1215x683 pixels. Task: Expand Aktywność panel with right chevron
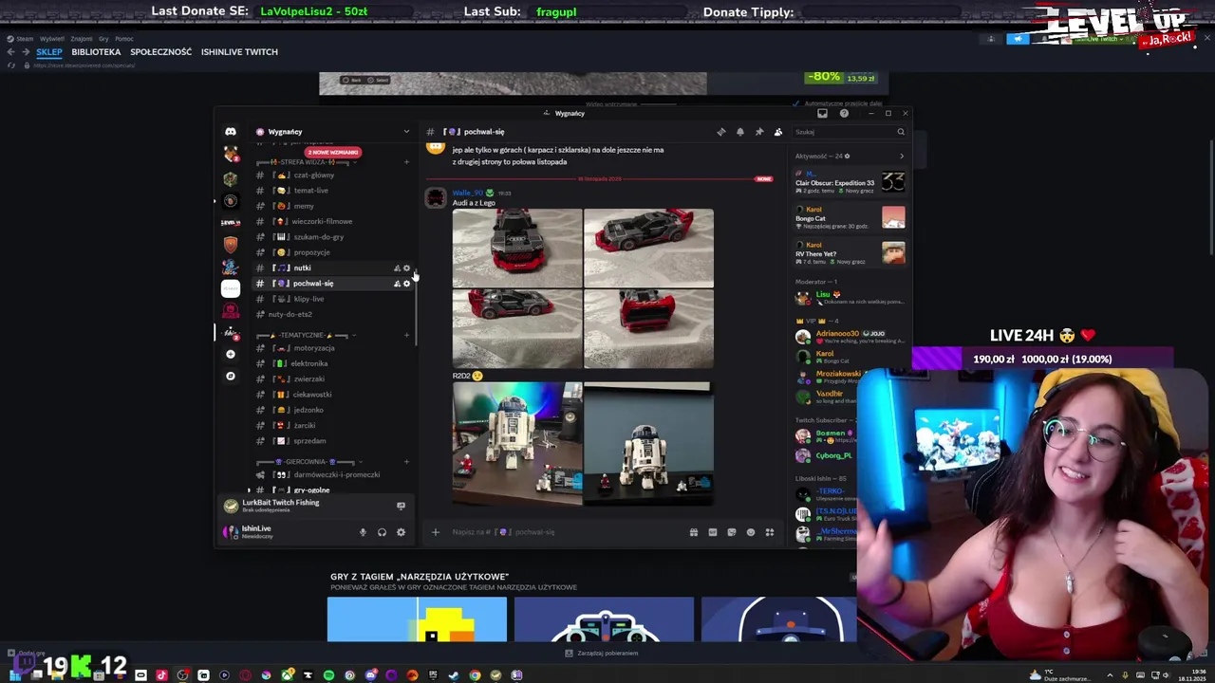[x=901, y=156]
